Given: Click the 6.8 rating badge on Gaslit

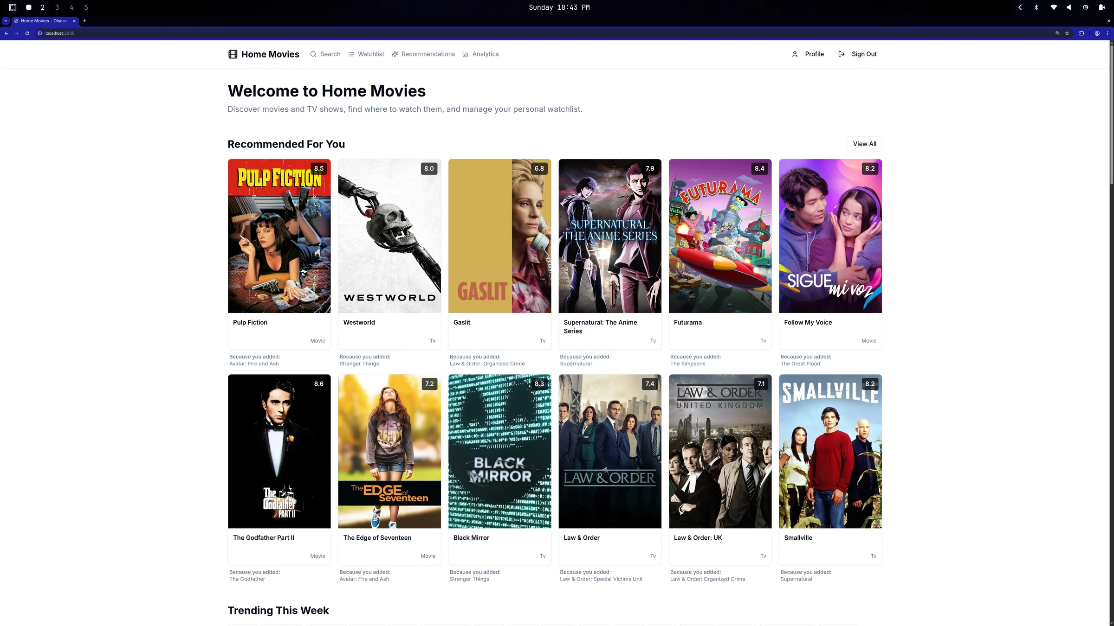Looking at the screenshot, I should tap(539, 168).
